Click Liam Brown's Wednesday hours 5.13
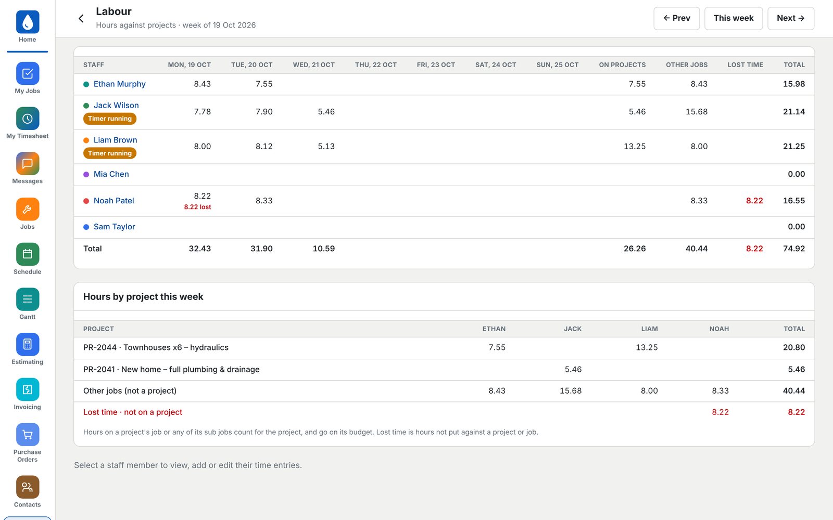 (x=326, y=147)
